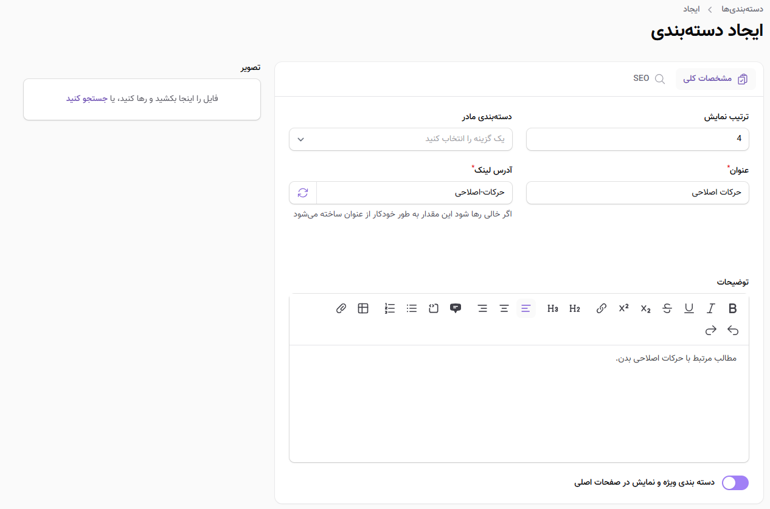Viewport: 770px width, 509px height.
Task: Edit the آدرس لینک slug field
Action: [x=415, y=193]
